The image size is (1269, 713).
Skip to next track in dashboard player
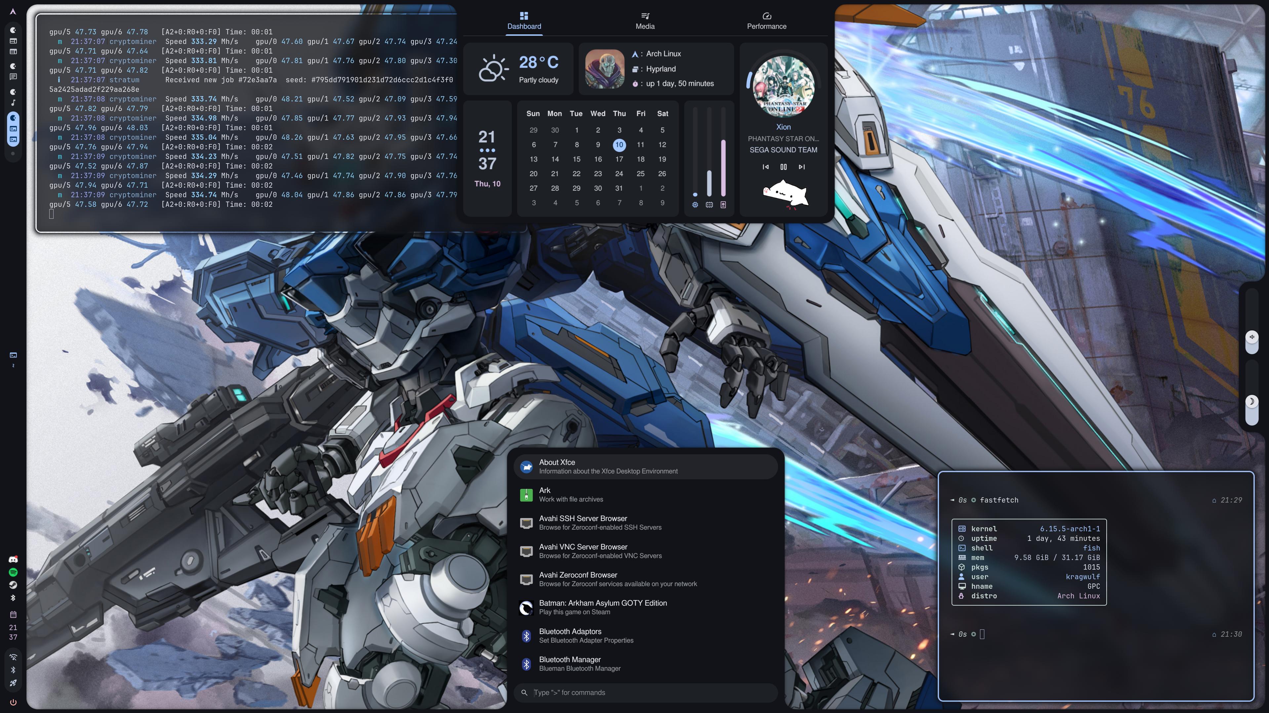coord(801,167)
